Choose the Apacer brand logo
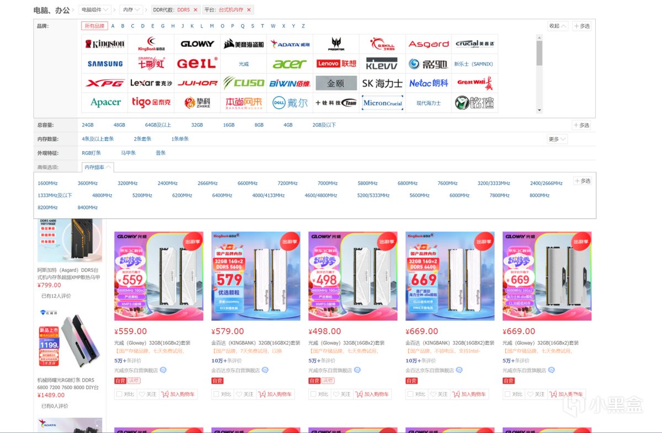 [x=105, y=103]
